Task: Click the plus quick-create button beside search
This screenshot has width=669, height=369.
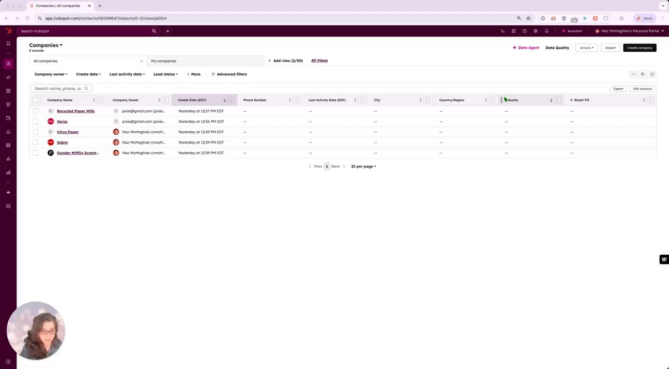Action: pyautogui.click(x=168, y=31)
